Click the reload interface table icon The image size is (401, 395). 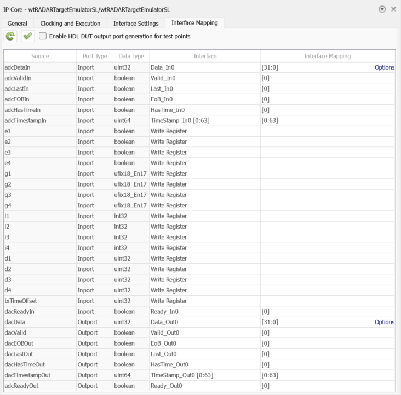[x=10, y=36]
